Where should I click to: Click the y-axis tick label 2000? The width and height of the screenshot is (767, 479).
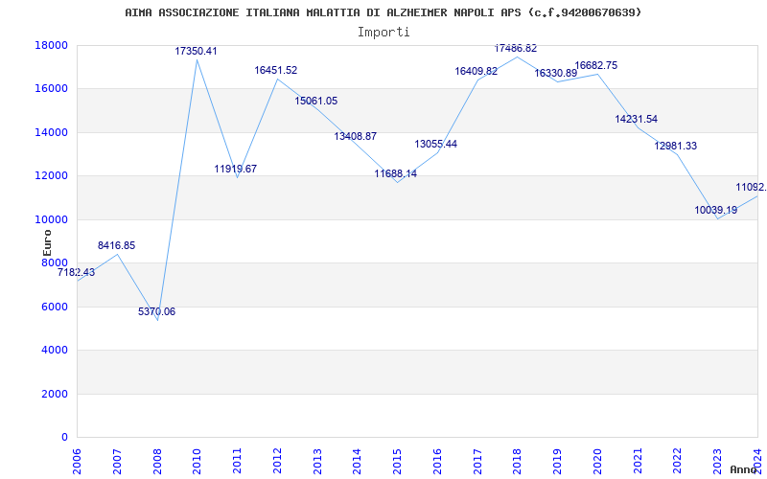pos(55,394)
